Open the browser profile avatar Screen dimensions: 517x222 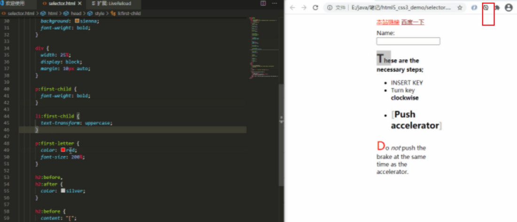(509, 8)
